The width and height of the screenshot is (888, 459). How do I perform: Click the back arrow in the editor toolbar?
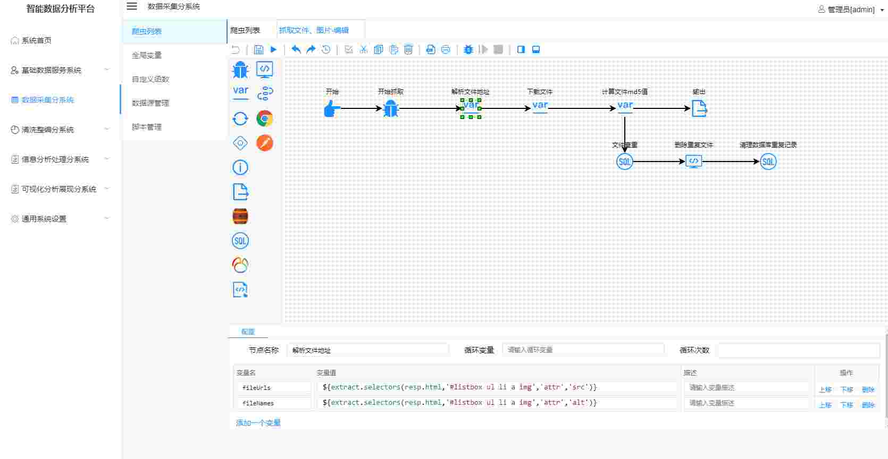point(236,49)
